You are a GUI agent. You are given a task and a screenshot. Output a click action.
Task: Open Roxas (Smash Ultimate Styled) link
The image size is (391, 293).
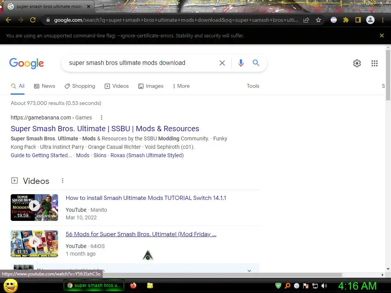click(x=147, y=155)
